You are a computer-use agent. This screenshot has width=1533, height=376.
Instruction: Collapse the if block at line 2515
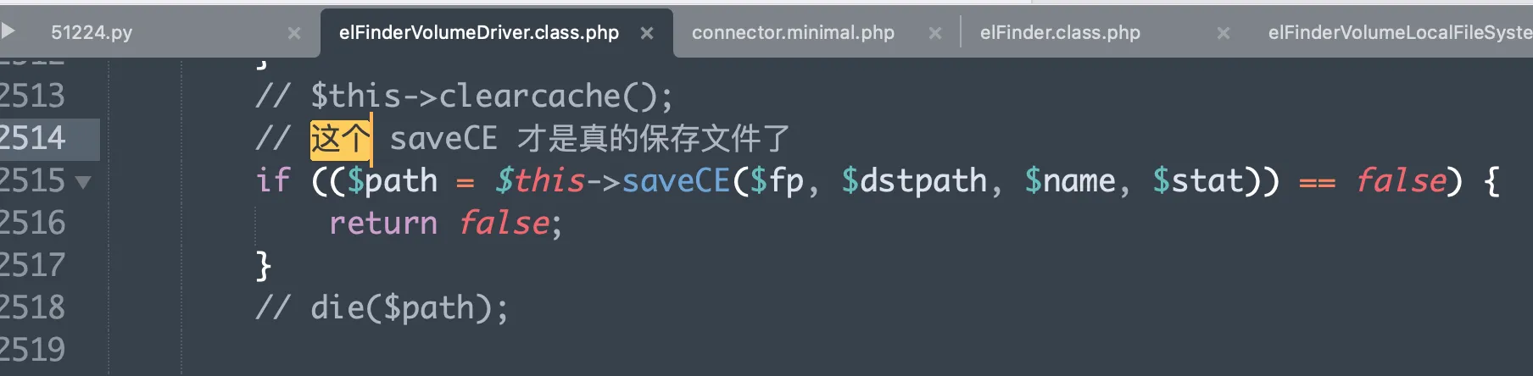point(83,182)
